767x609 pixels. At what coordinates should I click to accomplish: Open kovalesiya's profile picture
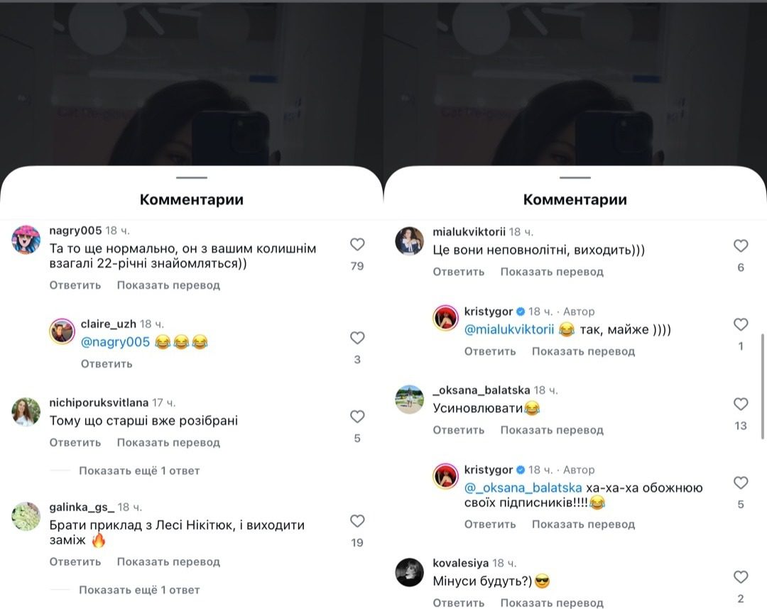(410, 572)
